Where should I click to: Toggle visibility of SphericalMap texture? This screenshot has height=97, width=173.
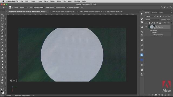[154, 35]
